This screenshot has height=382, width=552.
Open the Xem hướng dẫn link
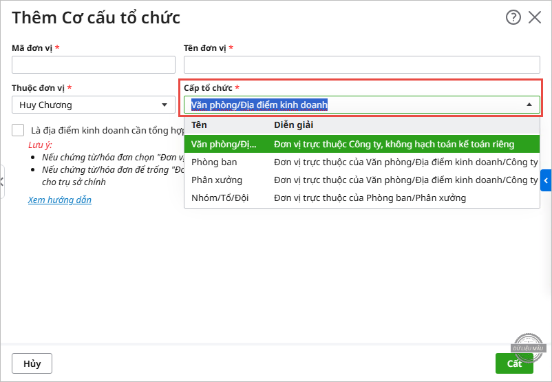click(x=60, y=200)
